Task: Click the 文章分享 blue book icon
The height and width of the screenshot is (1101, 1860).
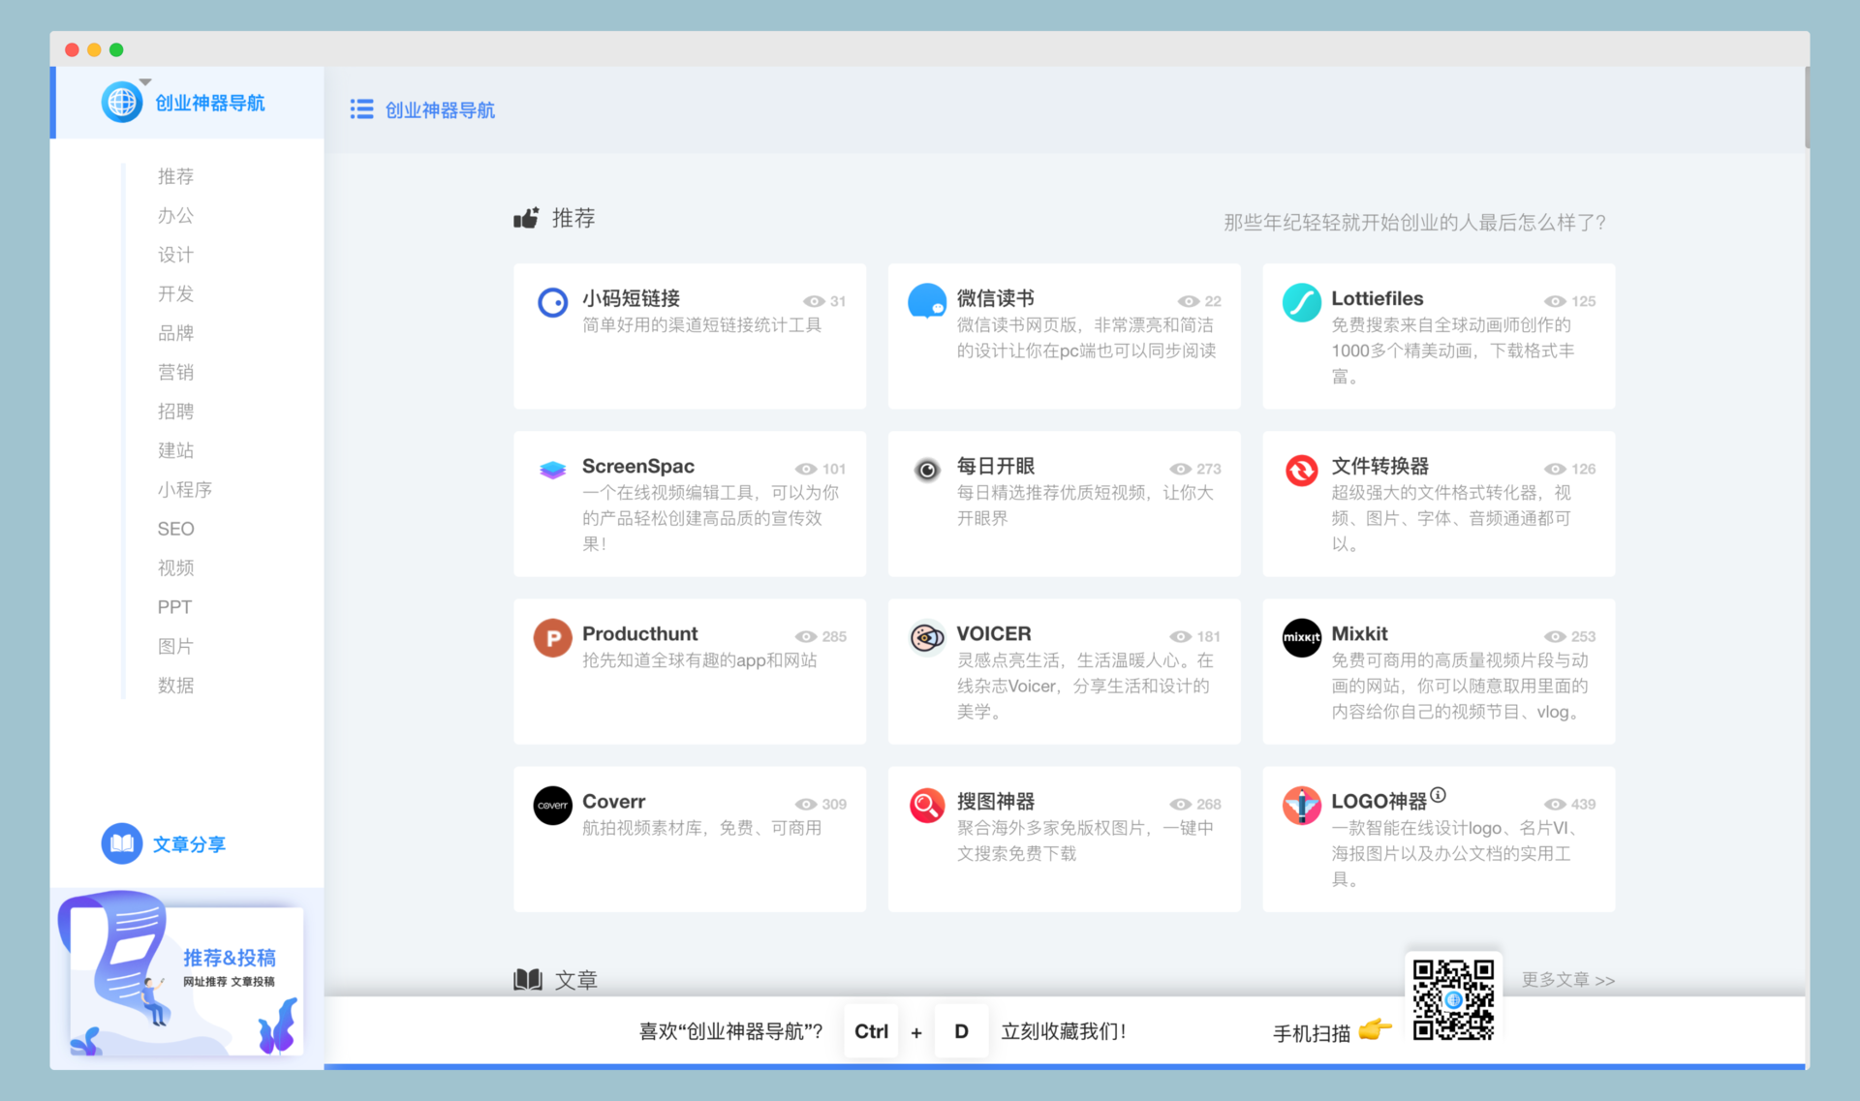Action: tap(122, 843)
